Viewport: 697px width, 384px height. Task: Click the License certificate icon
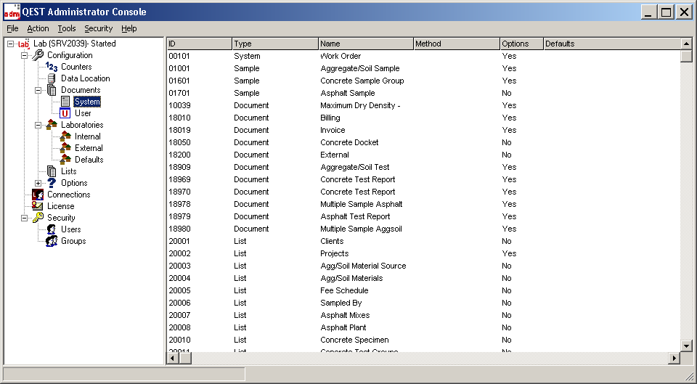click(38, 206)
